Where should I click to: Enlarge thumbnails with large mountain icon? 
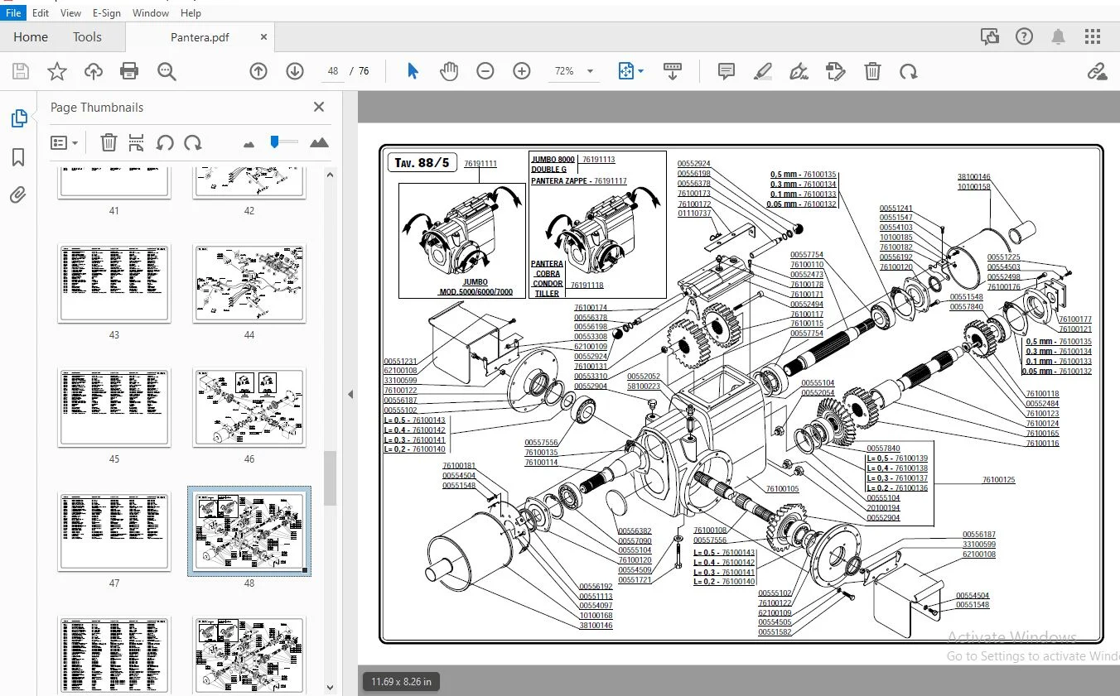pyautogui.click(x=319, y=143)
